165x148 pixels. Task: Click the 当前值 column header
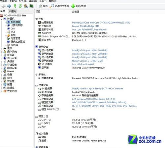(76, 12)
